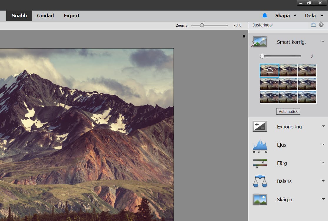Viewport: 328px width, 221px height.
Task: Click the Smart korrig. amount slider handle
Action: 262,56
